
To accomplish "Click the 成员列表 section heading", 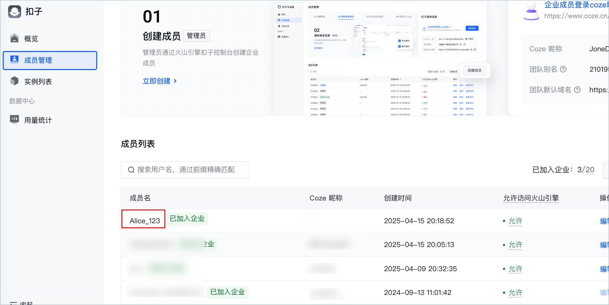I will pos(138,144).
